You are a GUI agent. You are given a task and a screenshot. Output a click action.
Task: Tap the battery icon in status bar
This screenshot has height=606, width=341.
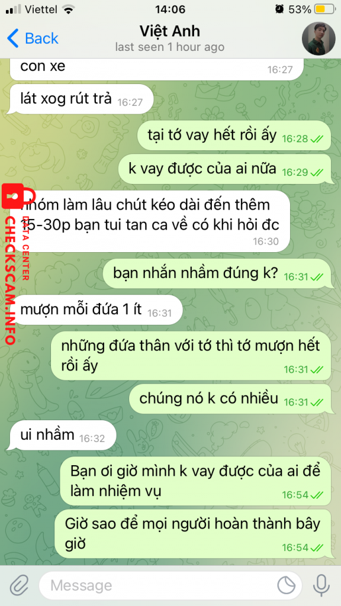pyautogui.click(x=325, y=9)
